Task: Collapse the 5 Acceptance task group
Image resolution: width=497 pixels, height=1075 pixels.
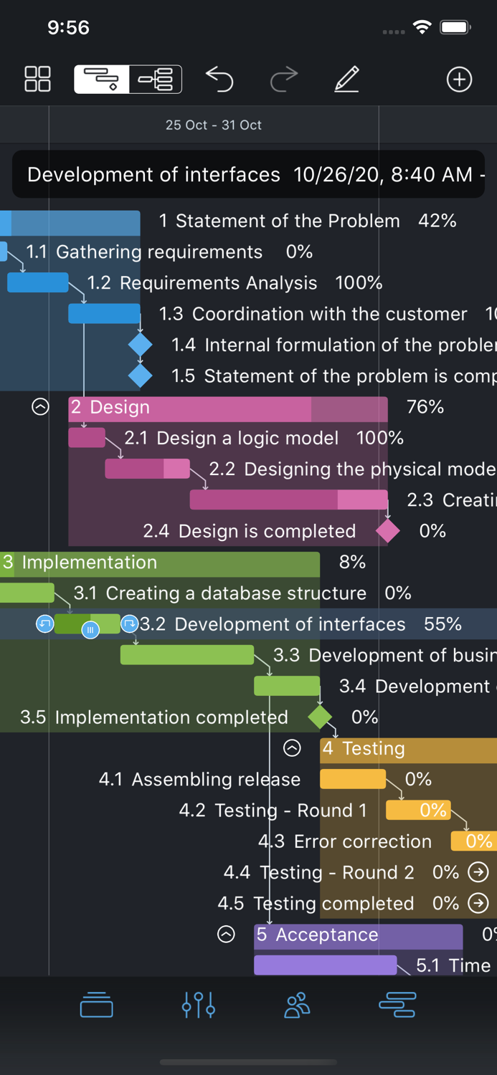Action: pos(226,935)
